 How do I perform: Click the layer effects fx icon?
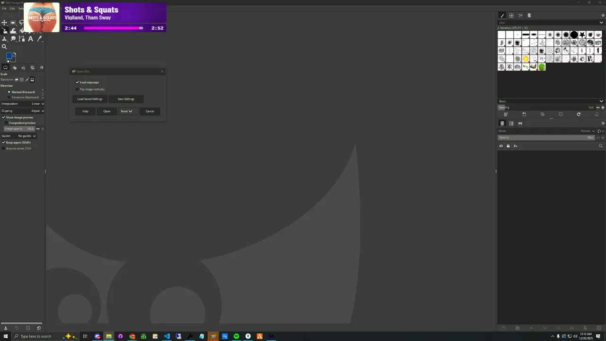click(515, 146)
